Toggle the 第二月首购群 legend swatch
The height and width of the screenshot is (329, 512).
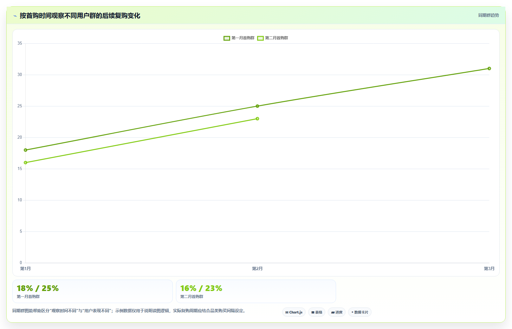point(260,38)
